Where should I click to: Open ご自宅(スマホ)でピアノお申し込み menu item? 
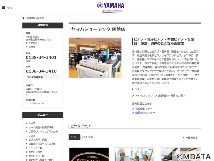tap(43, 133)
